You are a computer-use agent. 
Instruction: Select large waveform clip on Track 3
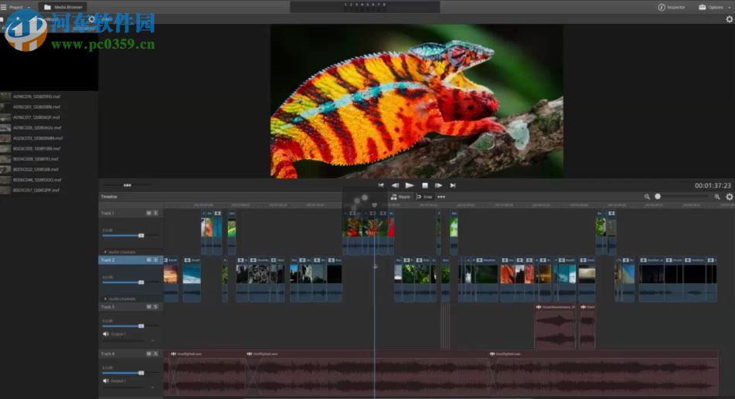556,326
